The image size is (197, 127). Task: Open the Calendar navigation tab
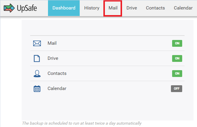pos(183,8)
